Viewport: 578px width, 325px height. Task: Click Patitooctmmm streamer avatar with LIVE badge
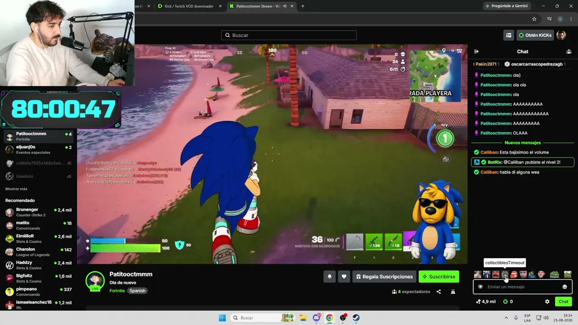tap(95, 281)
